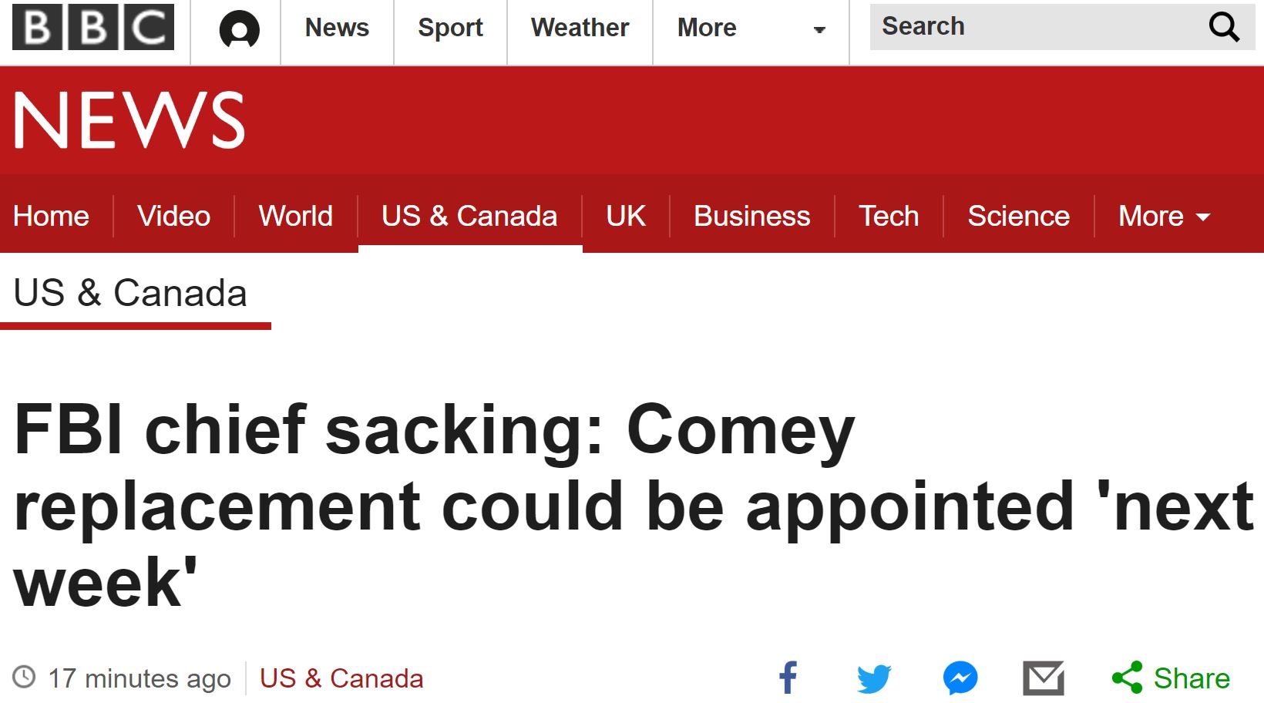The height and width of the screenshot is (703, 1264).
Task: Go to the Video section
Action: pos(173,217)
